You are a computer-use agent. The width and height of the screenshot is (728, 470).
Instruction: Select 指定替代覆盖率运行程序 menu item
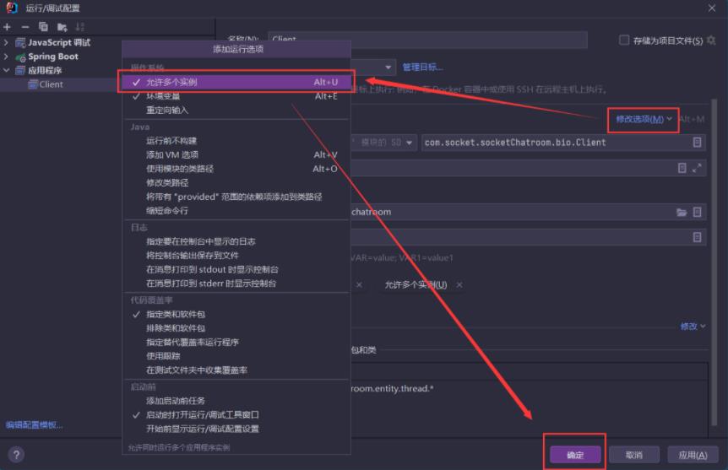click(236, 342)
